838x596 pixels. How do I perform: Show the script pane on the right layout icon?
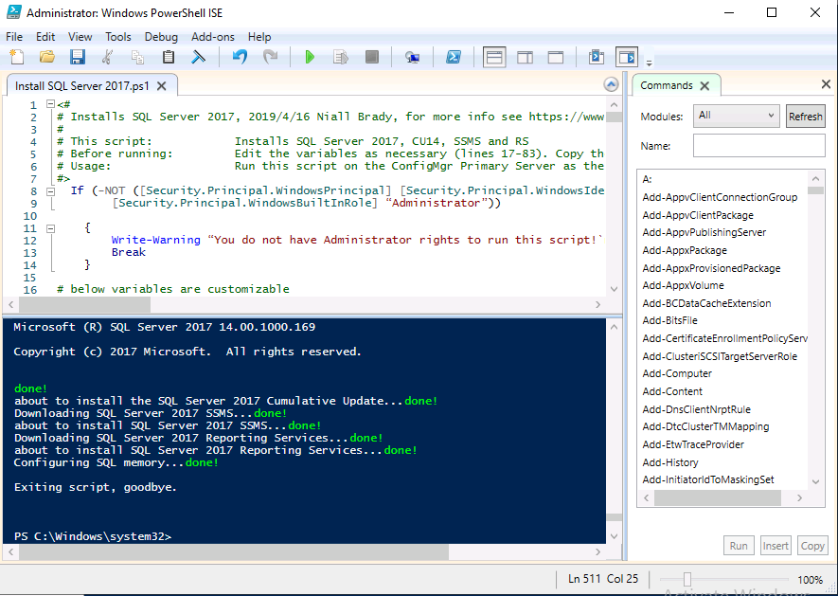(x=525, y=57)
